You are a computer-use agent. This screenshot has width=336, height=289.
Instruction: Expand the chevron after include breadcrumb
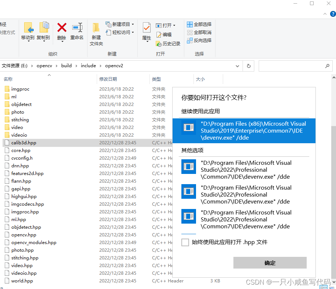(x=100, y=66)
